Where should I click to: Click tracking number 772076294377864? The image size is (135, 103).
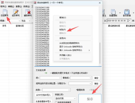[42, 23]
